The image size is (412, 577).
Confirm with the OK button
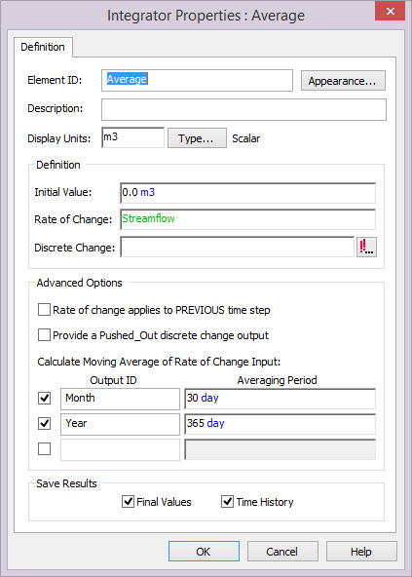click(204, 552)
